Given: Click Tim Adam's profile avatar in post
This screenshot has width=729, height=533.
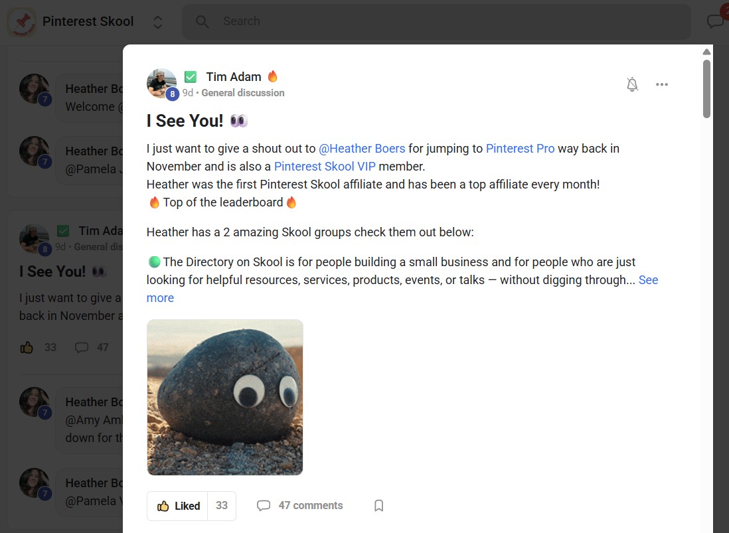Looking at the screenshot, I should pyautogui.click(x=161, y=83).
